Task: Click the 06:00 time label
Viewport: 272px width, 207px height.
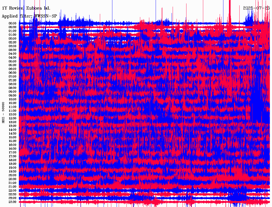Action: pyautogui.click(x=12, y=69)
